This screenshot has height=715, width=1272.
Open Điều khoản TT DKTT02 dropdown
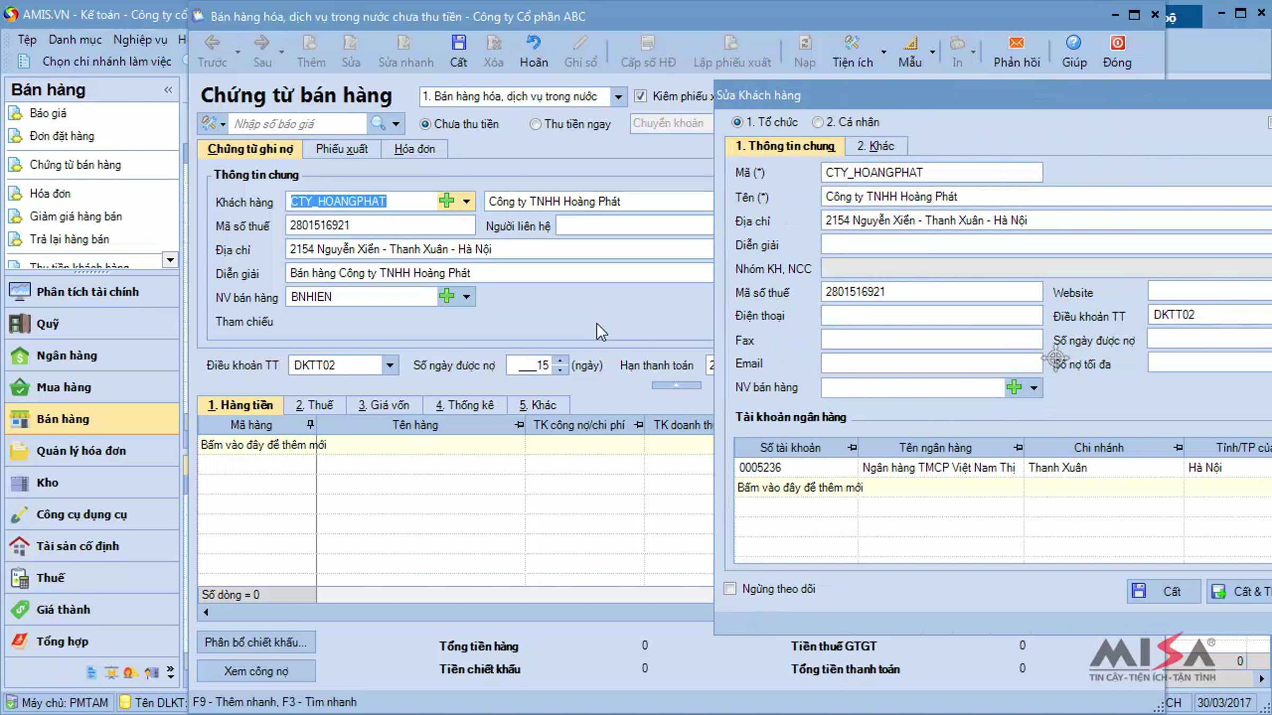(390, 365)
